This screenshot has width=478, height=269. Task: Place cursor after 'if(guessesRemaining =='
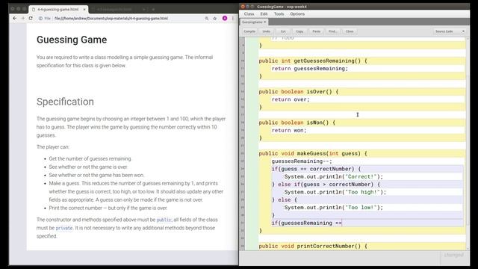point(342,223)
